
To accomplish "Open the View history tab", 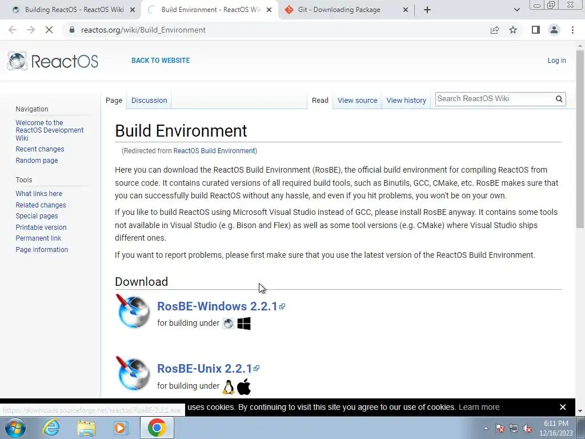I will (406, 101).
